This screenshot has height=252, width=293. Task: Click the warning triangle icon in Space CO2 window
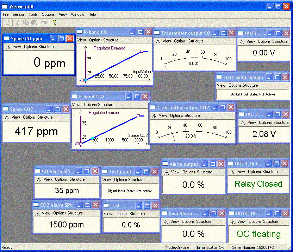7,118
